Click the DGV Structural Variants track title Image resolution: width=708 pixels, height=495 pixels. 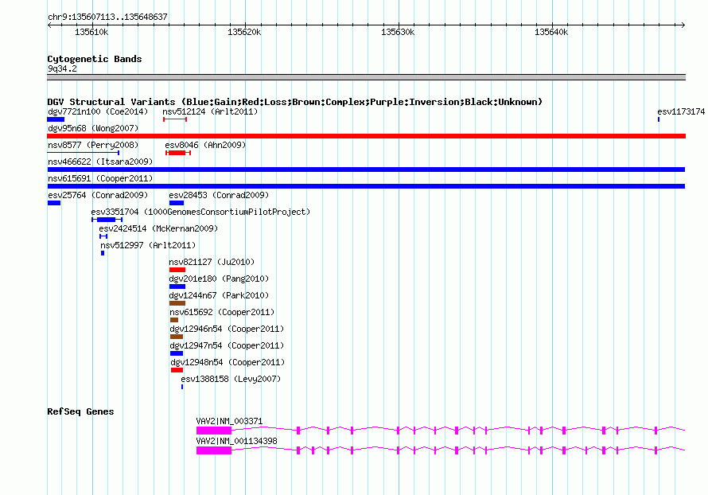point(295,102)
